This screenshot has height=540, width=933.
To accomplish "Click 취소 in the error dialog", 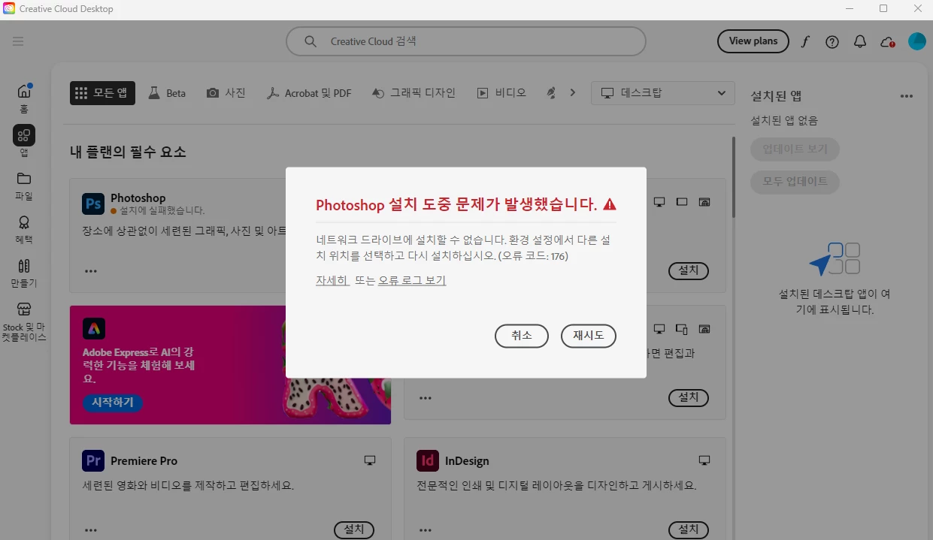I will [x=522, y=336].
